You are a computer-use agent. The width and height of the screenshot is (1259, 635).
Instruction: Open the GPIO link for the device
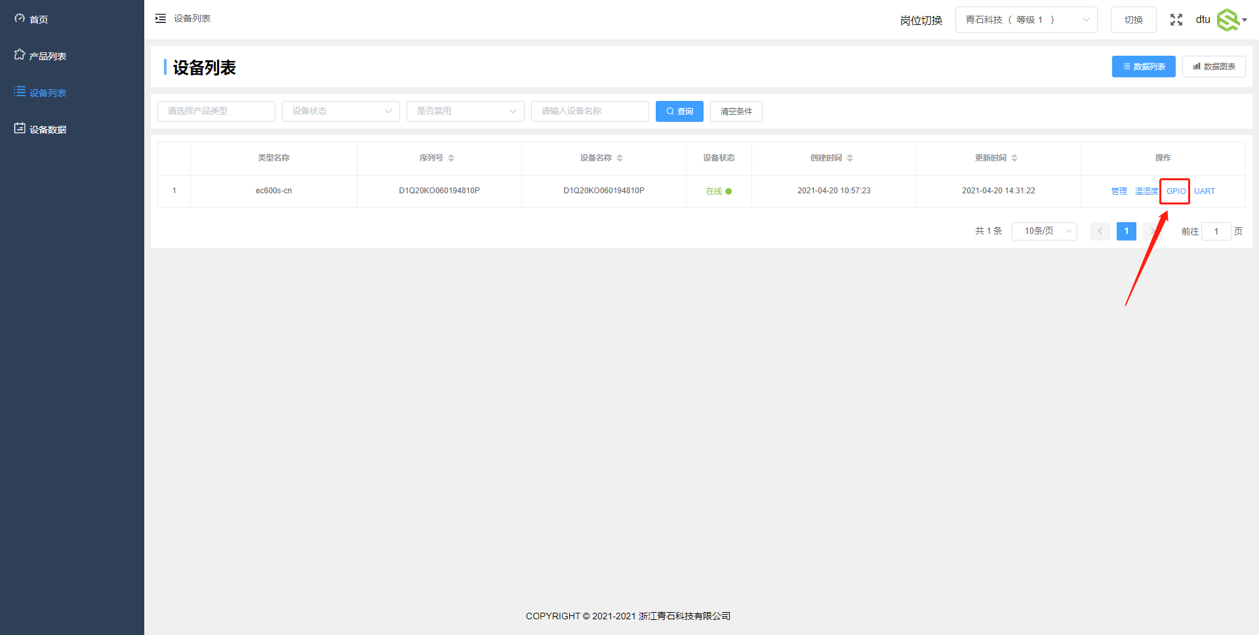tap(1176, 191)
